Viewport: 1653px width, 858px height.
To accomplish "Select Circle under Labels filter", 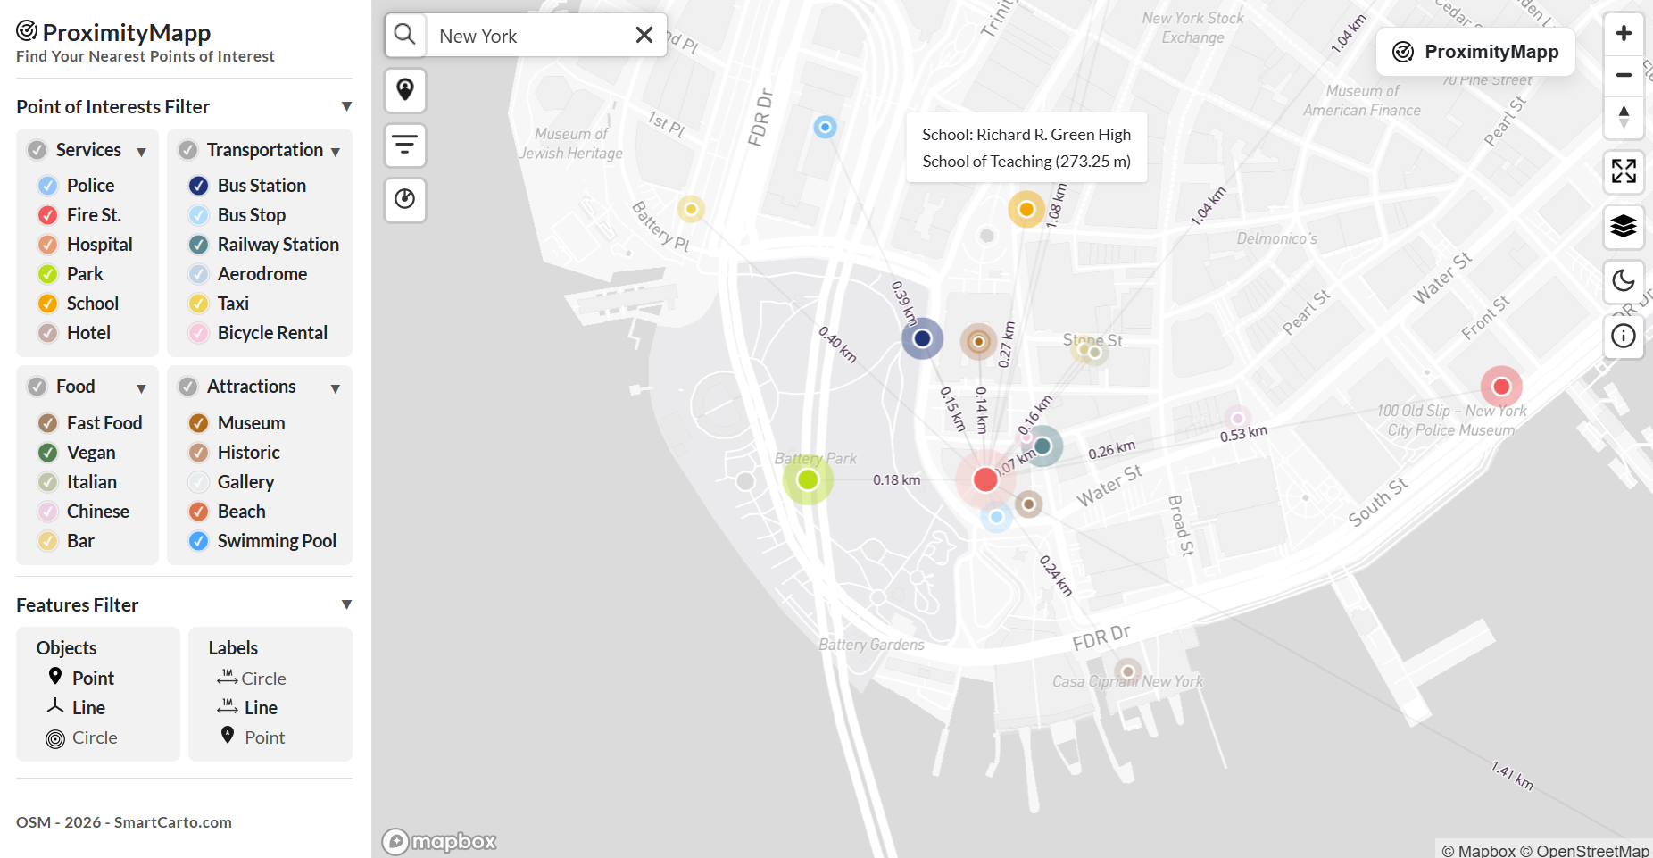I will tap(253, 678).
